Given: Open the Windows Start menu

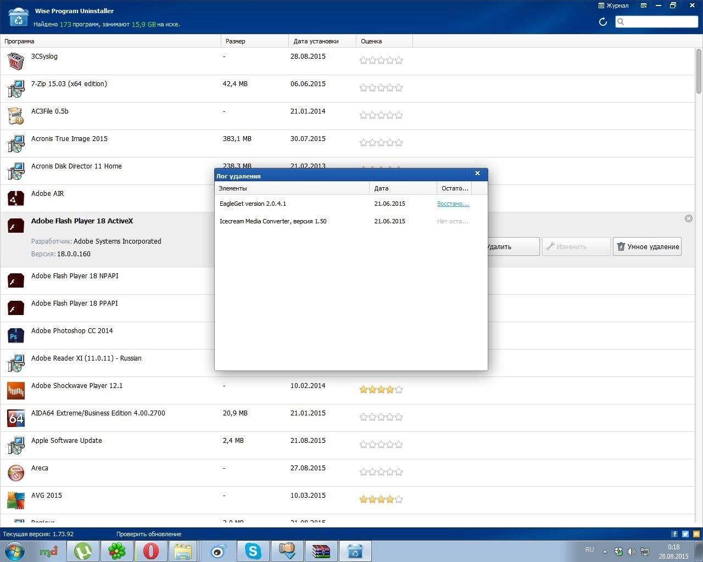Looking at the screenshot, I should pos(15,551).
